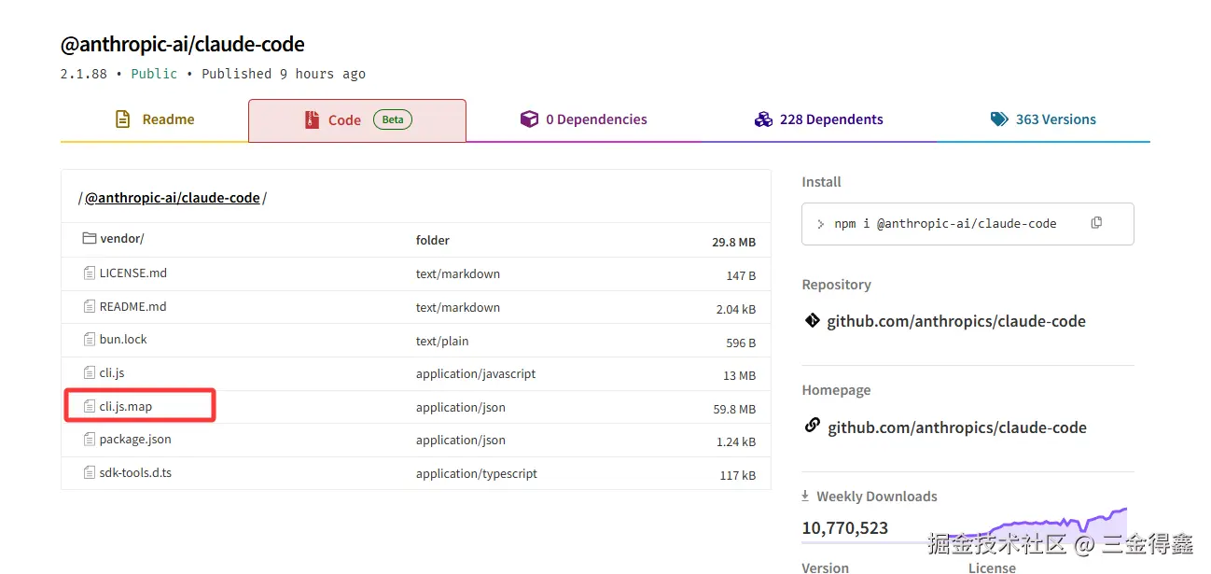The height and width of the screenshot is (574, 1211).
Task: Click the 117 kB size cell
Action: (738, 475)
